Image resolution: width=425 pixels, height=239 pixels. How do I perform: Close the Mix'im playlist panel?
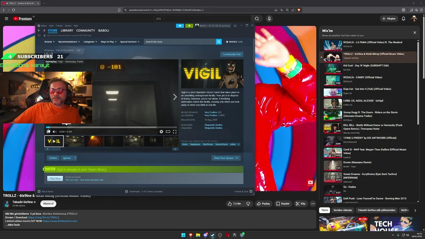point(414,33)
